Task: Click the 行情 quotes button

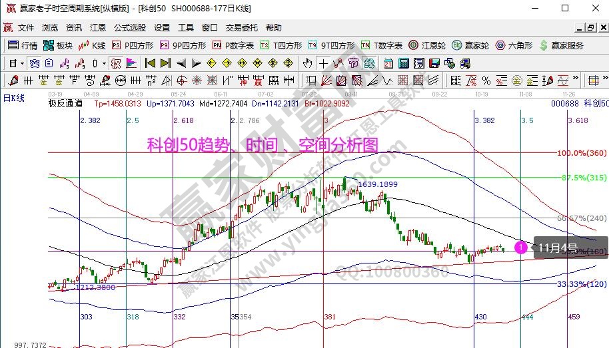Action: coord(22,45)
